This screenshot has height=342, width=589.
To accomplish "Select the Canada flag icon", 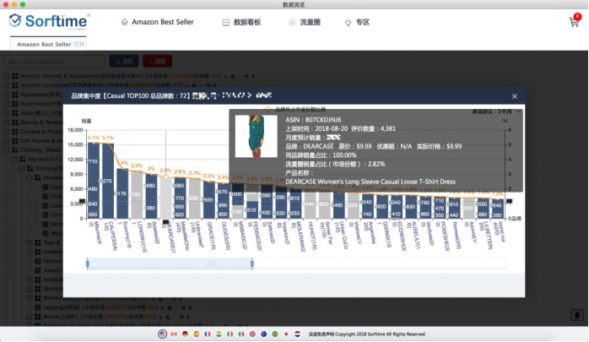I will (173, 334).
